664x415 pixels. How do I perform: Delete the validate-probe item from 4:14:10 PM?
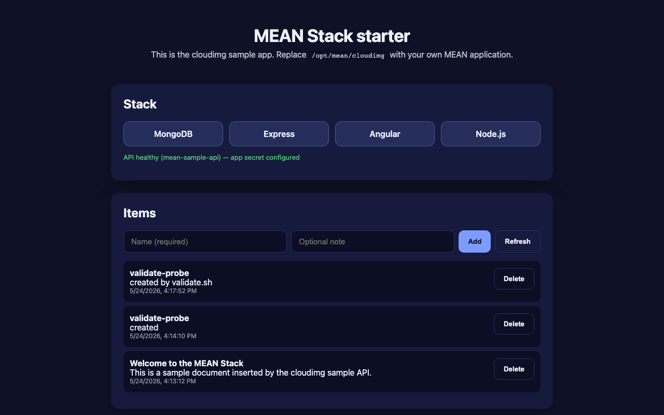click(x=514, y=324)
